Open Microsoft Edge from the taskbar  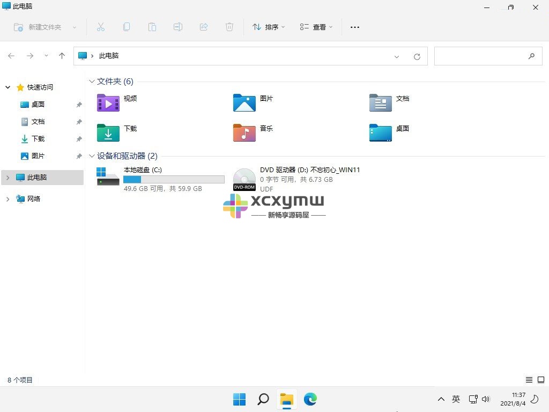pos(310,399)
